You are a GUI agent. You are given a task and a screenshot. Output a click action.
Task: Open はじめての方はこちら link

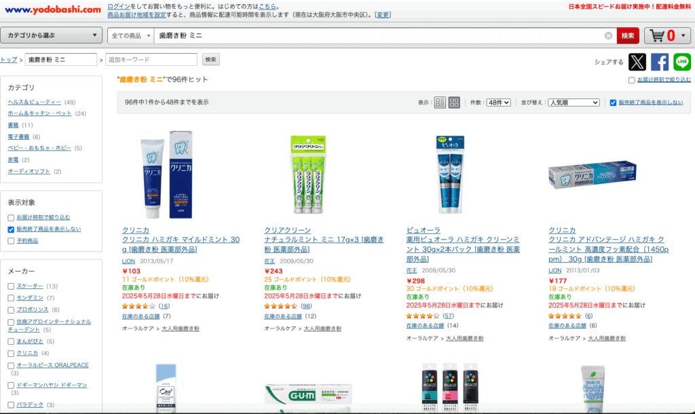pos(267,7)
